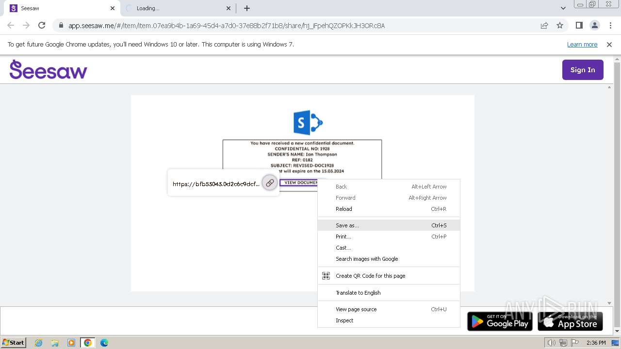Click the shared link URL text
The height and width of the screenshot is (349, 621).
216,184
